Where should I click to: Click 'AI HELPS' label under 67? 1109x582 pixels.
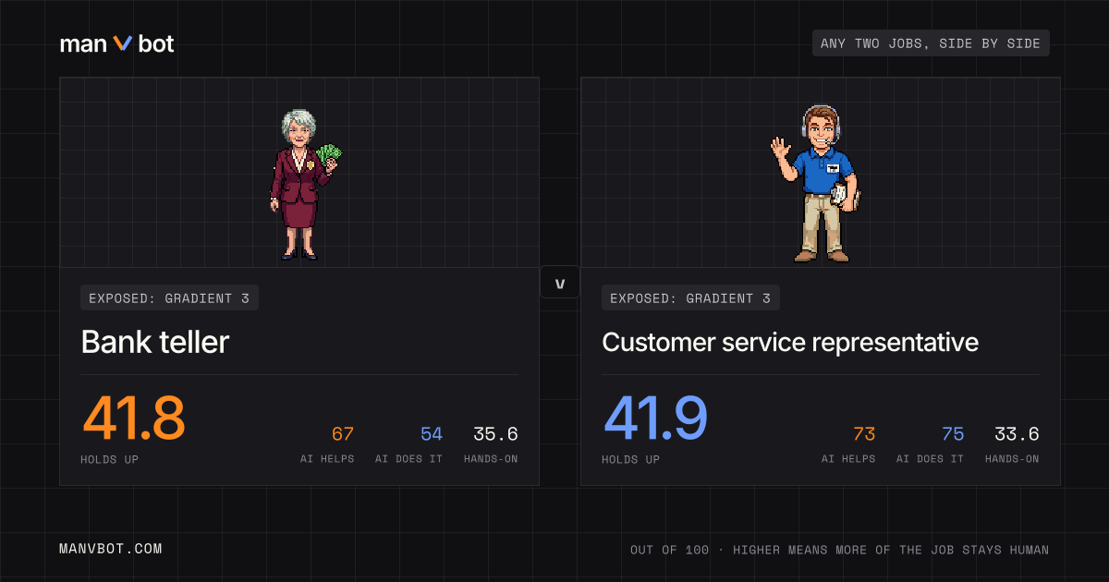(327, 459)
